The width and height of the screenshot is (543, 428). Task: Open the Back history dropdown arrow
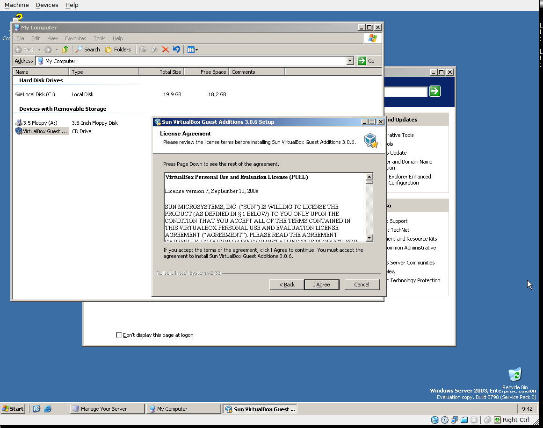point(39,50)
